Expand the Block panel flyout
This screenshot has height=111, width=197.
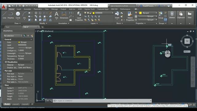119,23
